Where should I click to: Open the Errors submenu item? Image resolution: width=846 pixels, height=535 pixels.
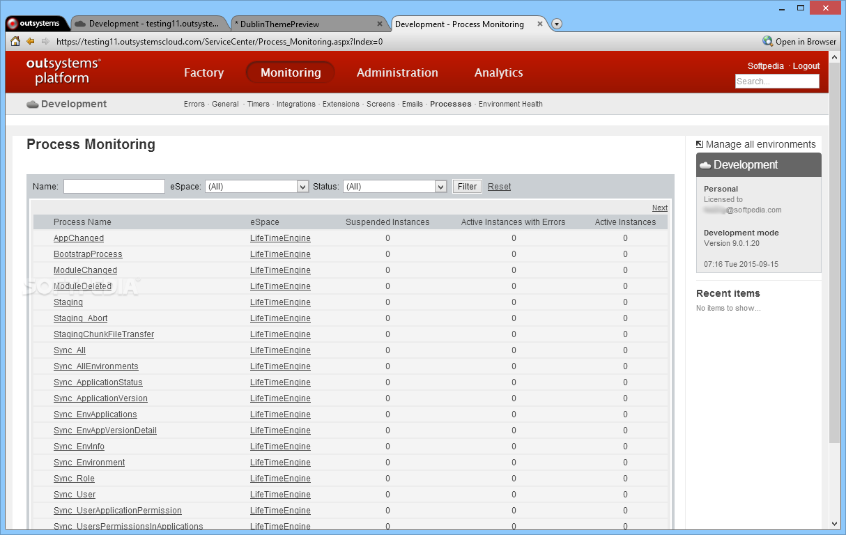tap(194, 104)
